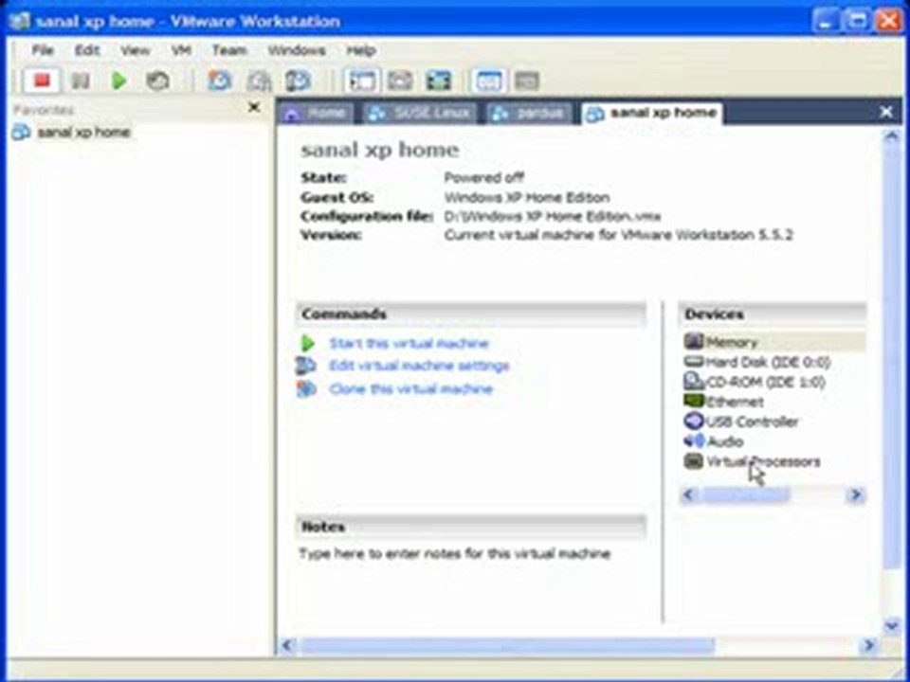Click the green Power On toolbar button
Viewport: 910px width, 682px height.
coord(119,81)
